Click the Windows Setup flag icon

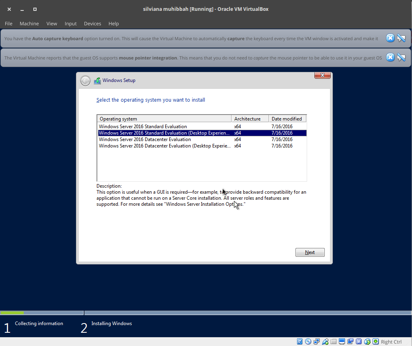[x=97, y=80]
